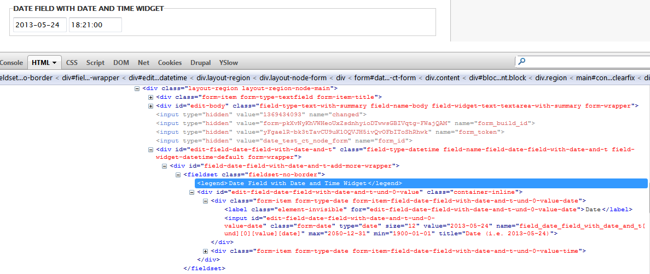This screenshot has height=274, width=650.
Task: Click the date field showing 2013-05-24
Action: (x=39, y=25)
